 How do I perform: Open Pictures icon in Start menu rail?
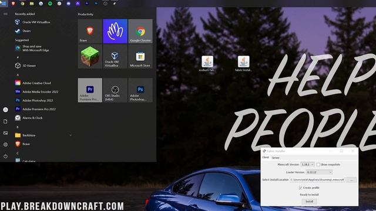pos(5,133)
